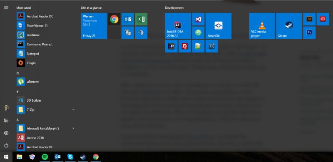Open Notepad from the Most used list
333x162 pixels.
[x=46, y=54]
